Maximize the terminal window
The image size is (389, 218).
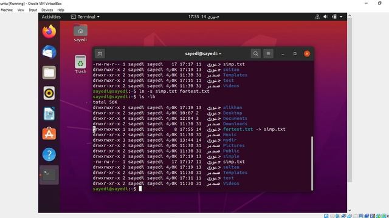[295, 54]
